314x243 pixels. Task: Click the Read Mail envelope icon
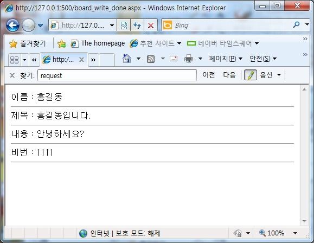[x=174, y=59]
